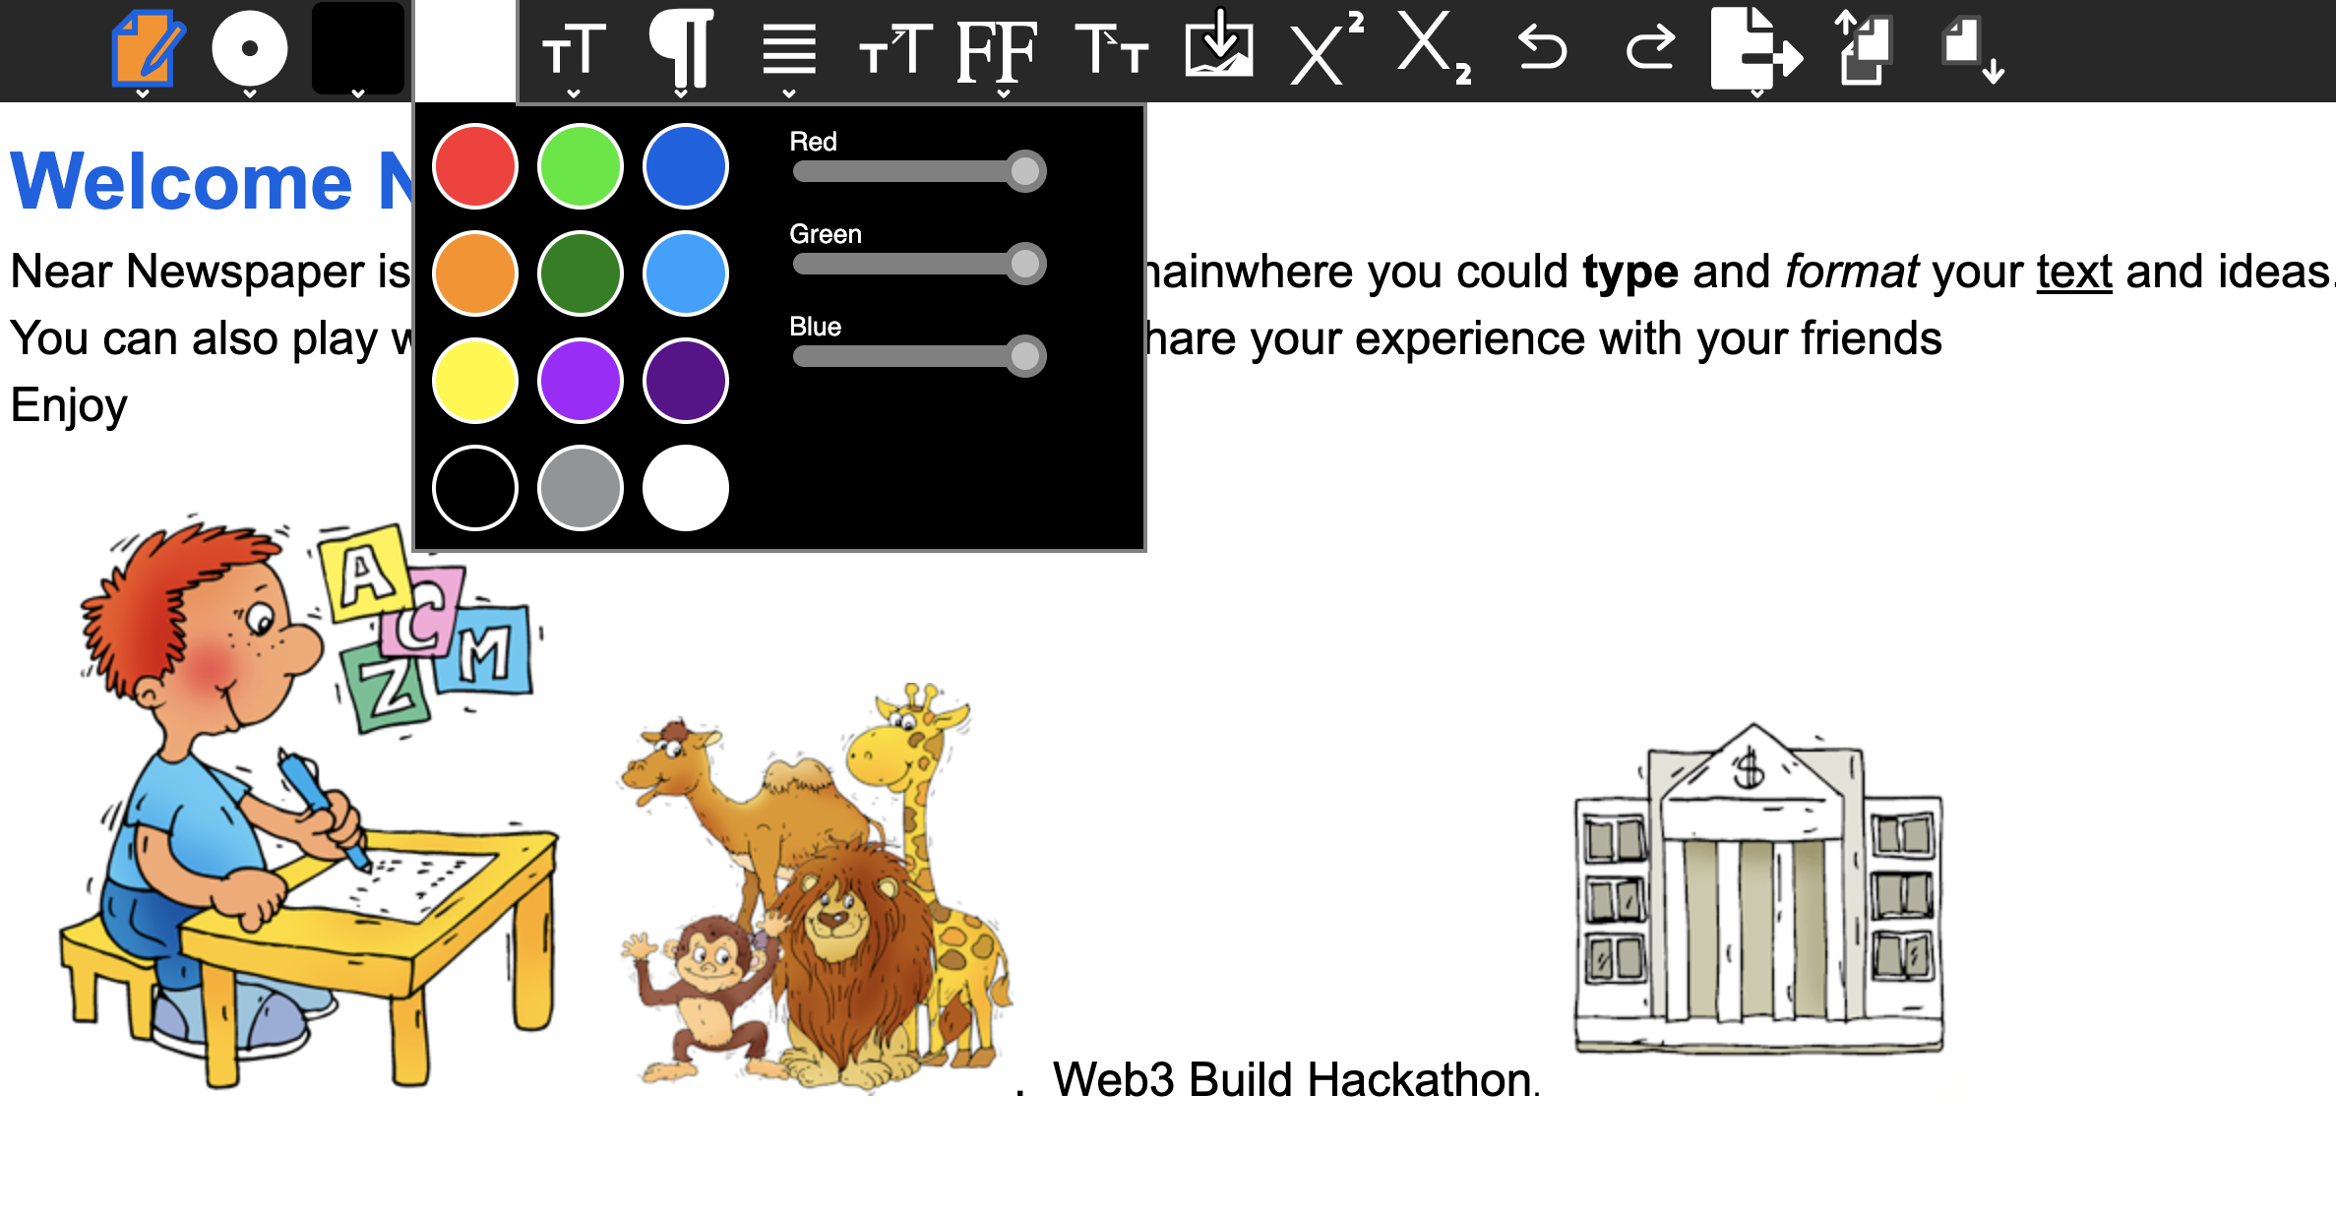
Task: Click the increase font size icon
Action: click(894, 49)
